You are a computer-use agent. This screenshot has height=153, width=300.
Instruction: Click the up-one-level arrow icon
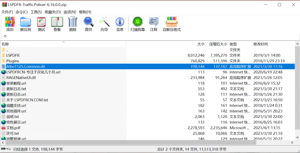[5, 36]
